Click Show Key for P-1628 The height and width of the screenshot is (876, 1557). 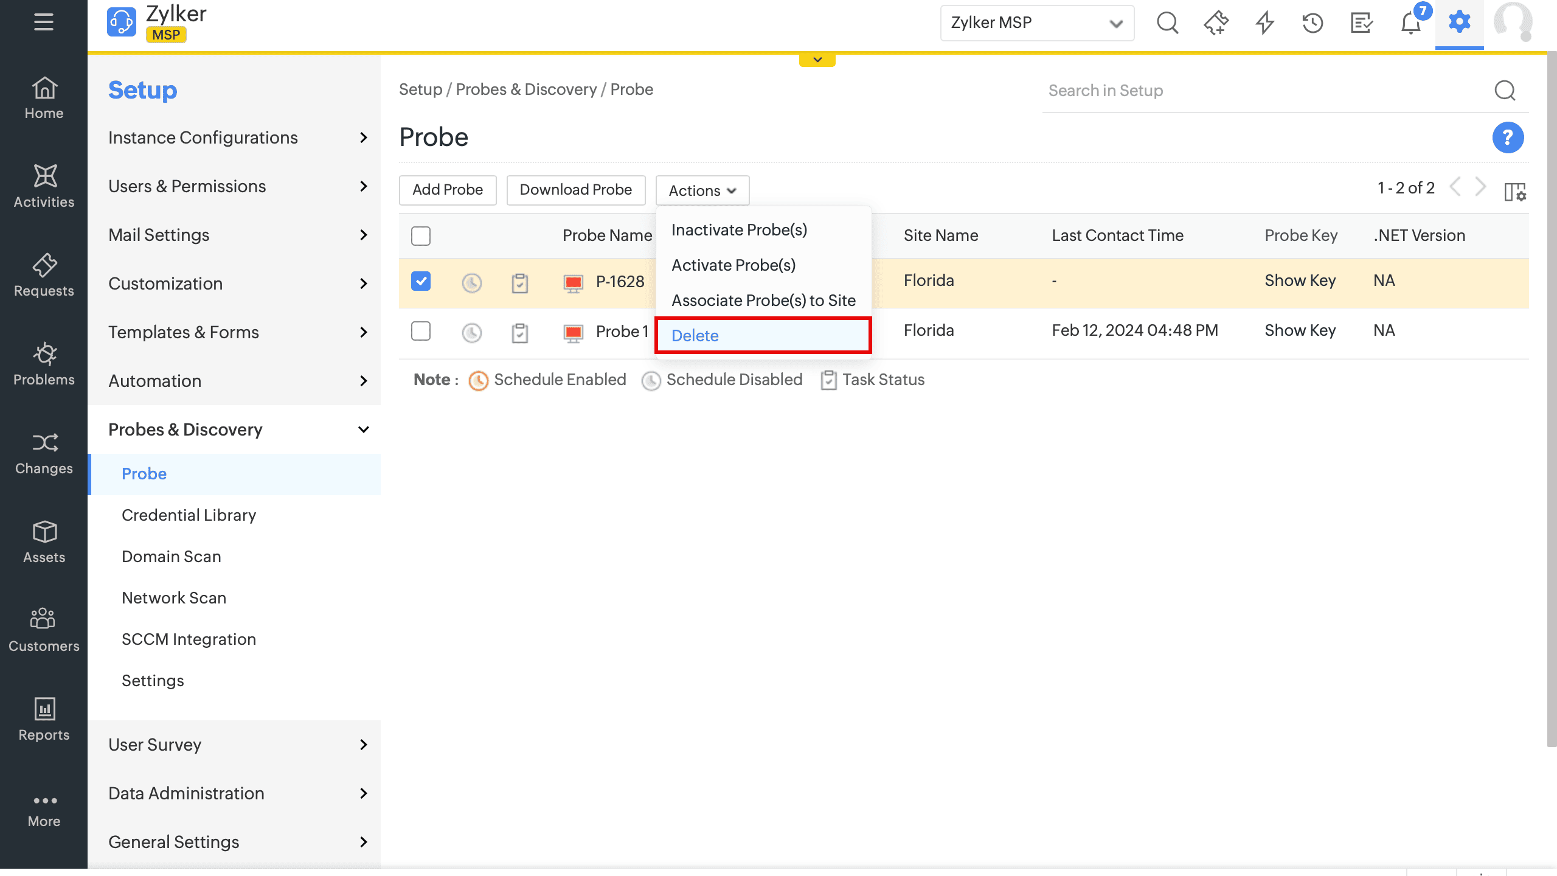click(1300, 280)
